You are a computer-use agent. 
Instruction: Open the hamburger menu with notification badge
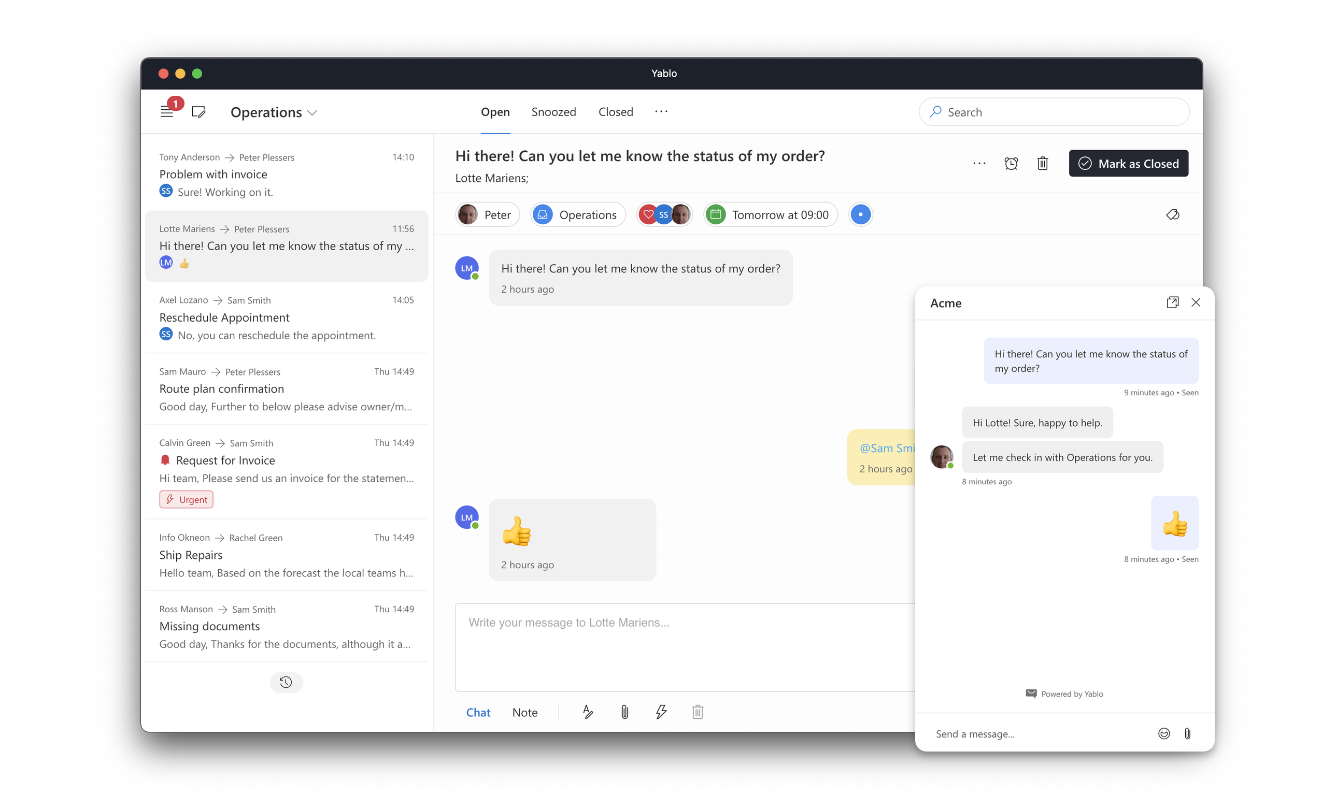coord(167,112)
